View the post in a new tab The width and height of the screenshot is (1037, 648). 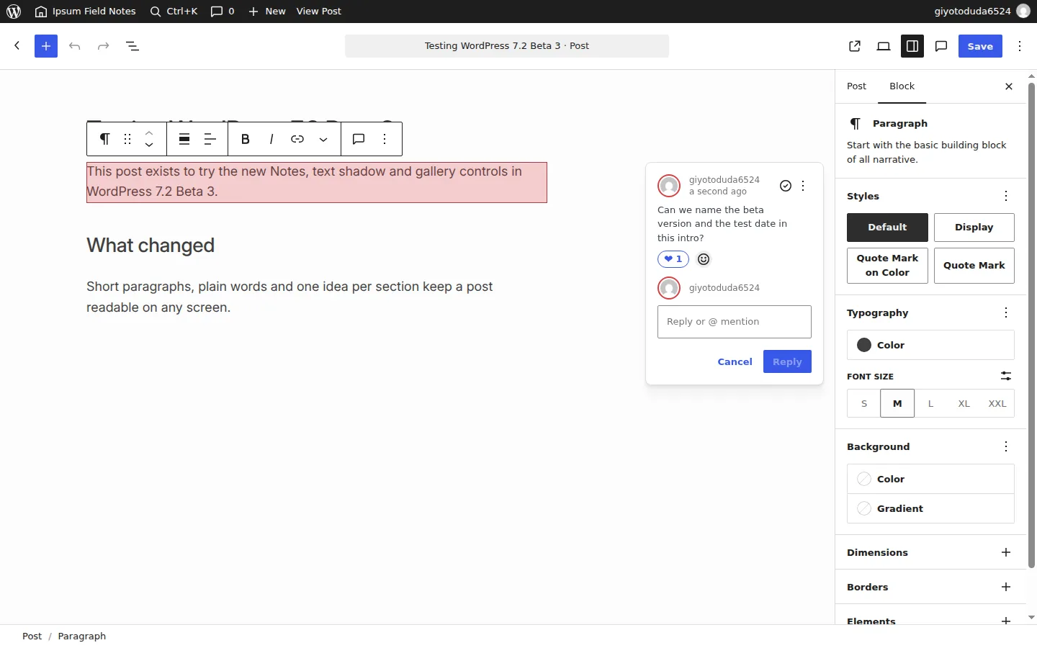855,46
